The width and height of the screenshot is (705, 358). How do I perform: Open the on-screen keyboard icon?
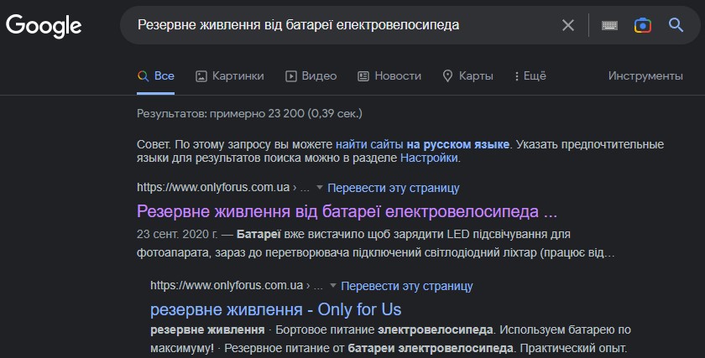(610, 25)
